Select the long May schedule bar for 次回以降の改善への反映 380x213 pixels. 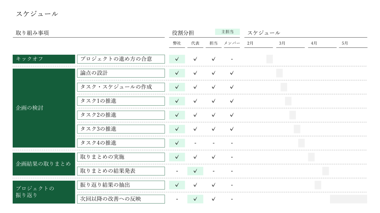[348, 199]
